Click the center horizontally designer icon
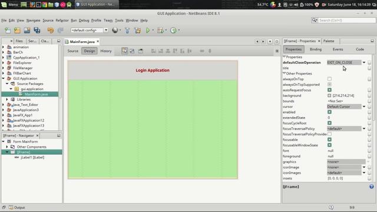 pyautogui.click(x=168, y=51)
